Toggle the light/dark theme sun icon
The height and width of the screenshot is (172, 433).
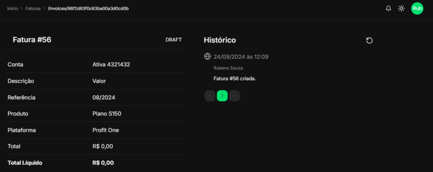click(401, 8)
